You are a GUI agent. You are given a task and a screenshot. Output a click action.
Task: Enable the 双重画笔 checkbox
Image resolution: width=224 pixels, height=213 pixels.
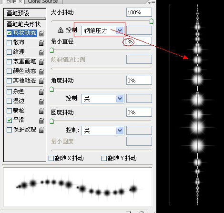pos(9,61)
